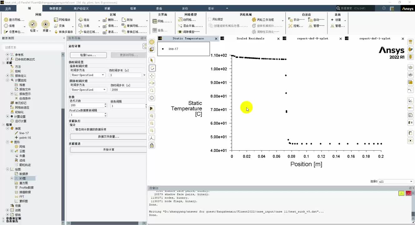Click the 迭代次数 input field
This screenshot has height=225, width=415.
pos(87,105)
